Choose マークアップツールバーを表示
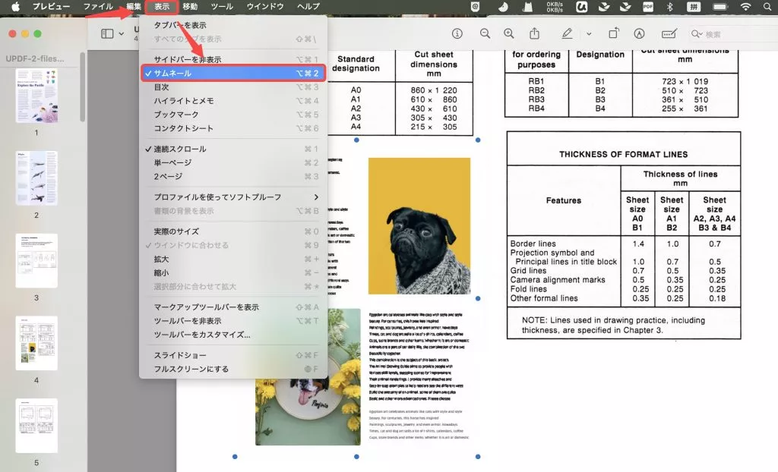Viewport: 778px width, 472px height. (233, 307)
